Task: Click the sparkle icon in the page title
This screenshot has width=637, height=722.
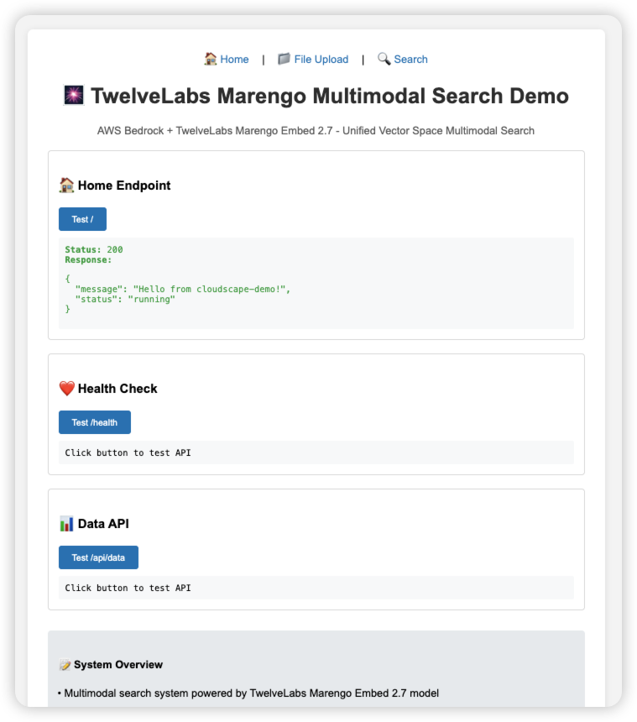Action: pyautogui.click(x=74, y=96)
